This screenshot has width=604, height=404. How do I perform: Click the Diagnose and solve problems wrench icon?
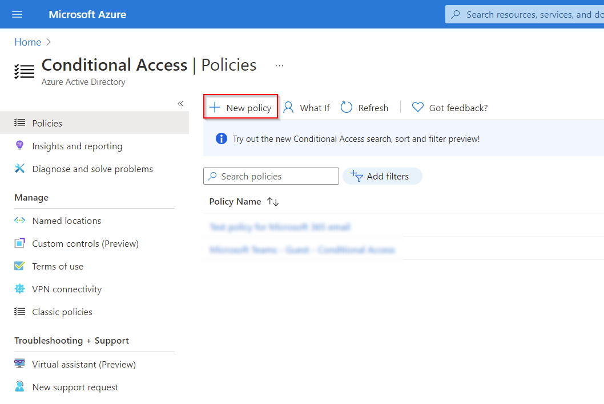pos(19,168)
